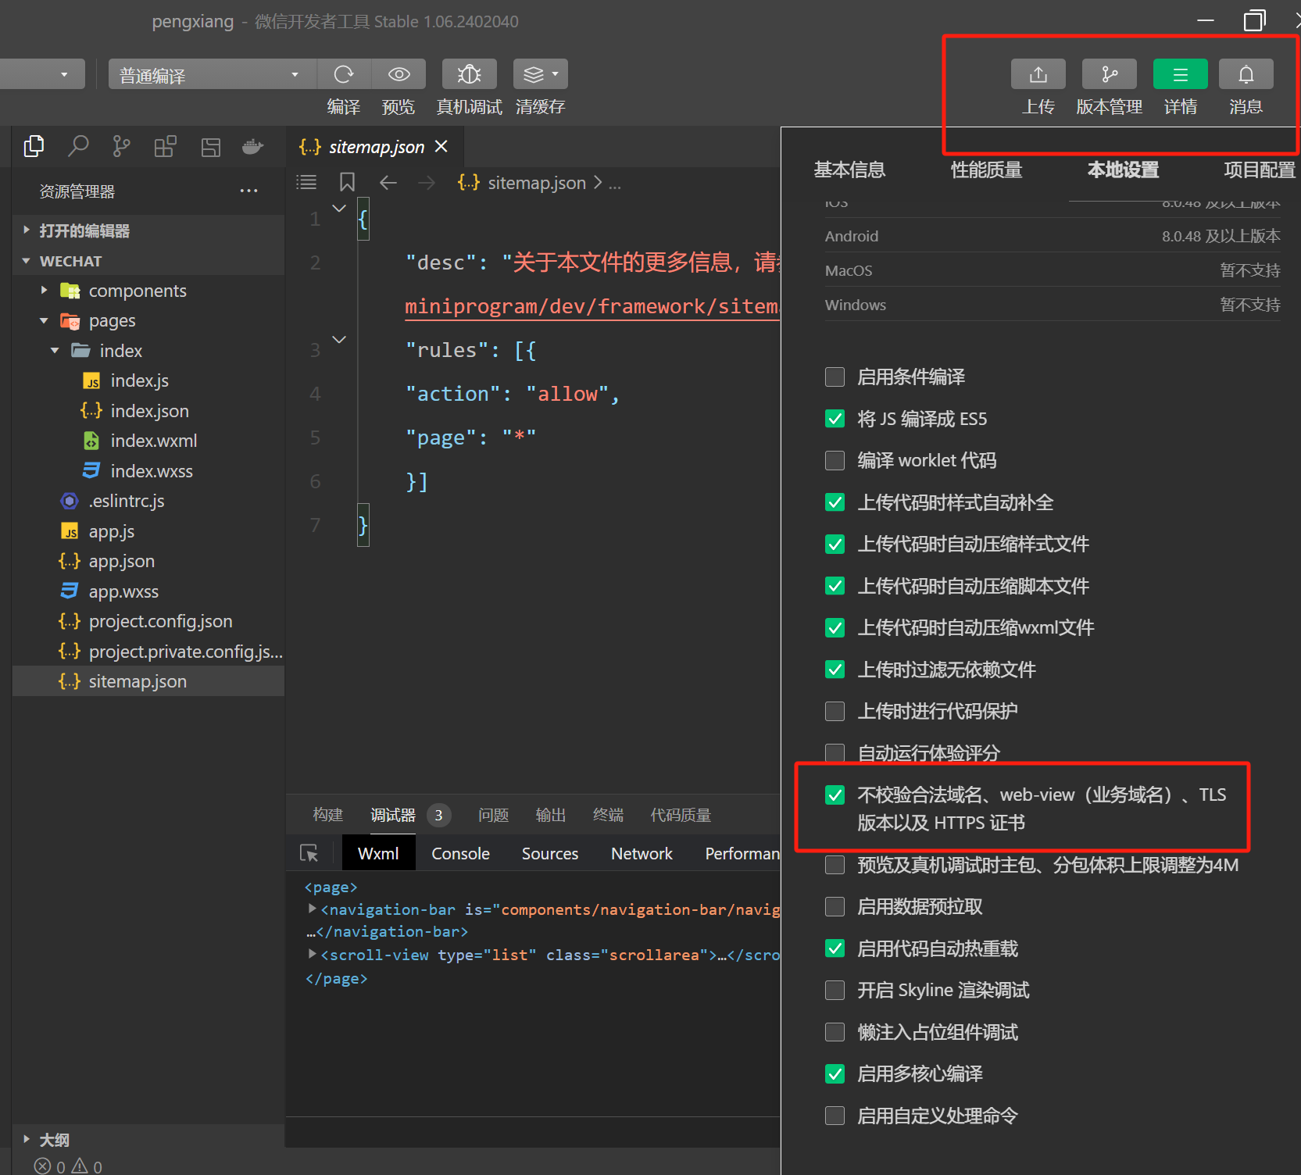Open the search magnifier icon

tap(78, 146)
